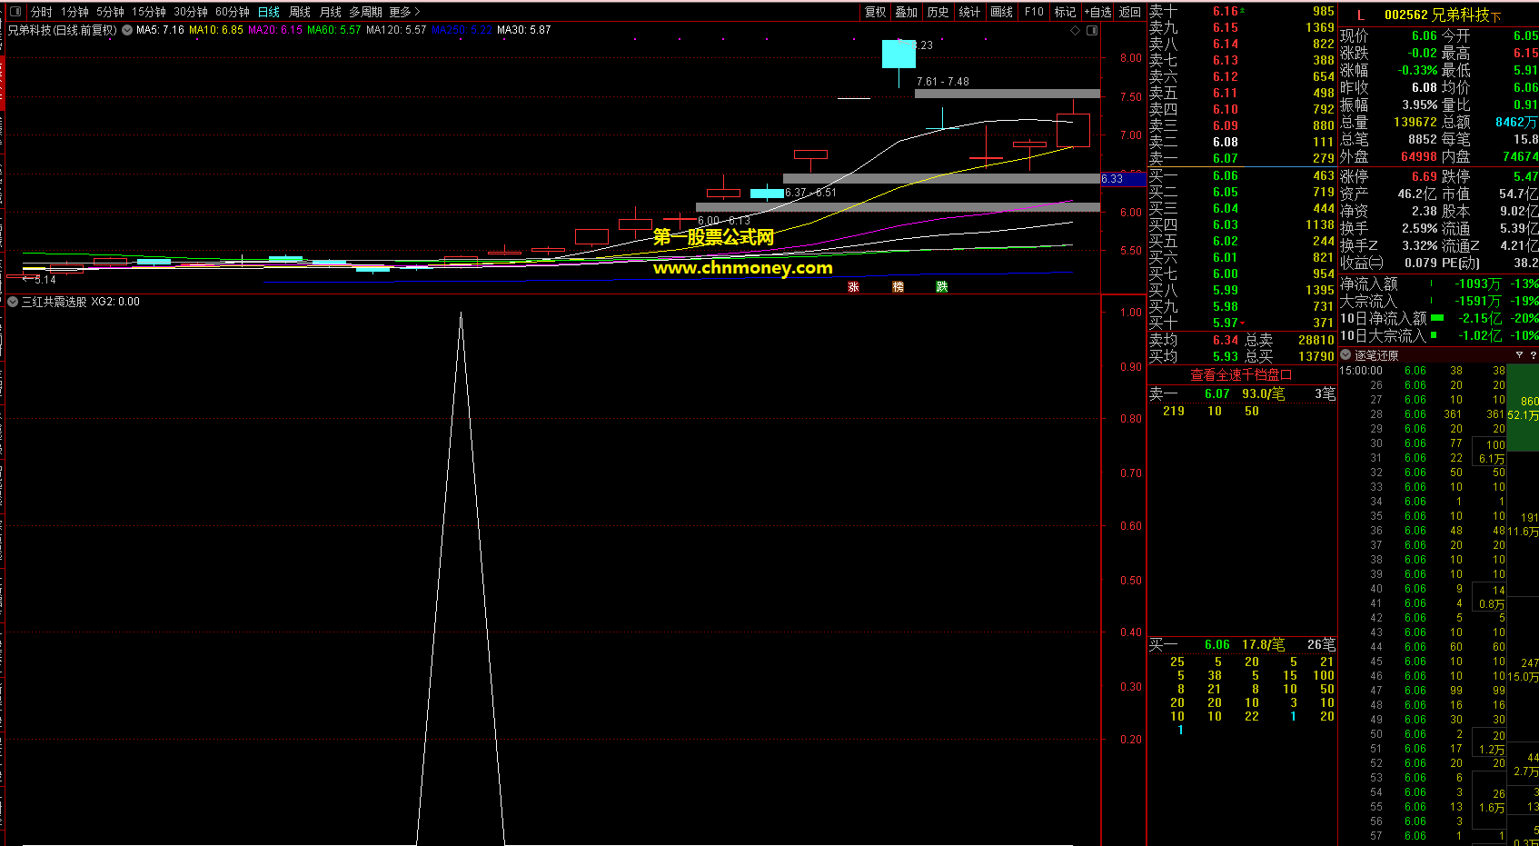Click the 卖一 6.07 ask price row
Image resolution: width=1539 pixels, height=846 pixels.
1241,158
